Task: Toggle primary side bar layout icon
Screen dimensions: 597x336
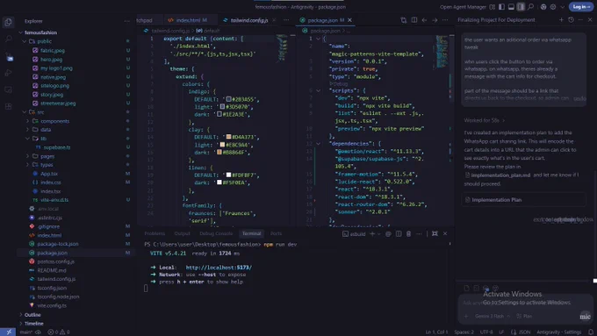Action: (502, 7)
